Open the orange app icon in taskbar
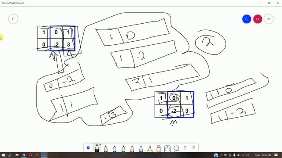 pyautogui.click(x=37, y=155)
